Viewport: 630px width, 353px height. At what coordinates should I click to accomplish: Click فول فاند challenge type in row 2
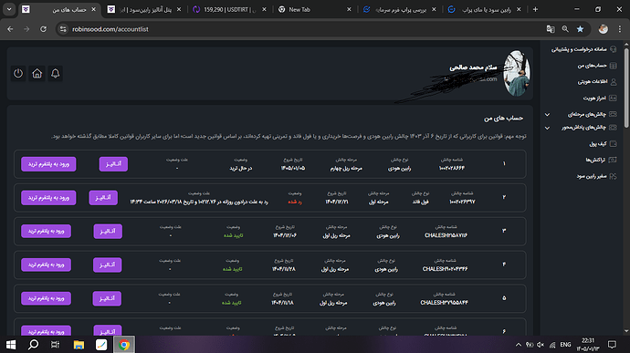421,202
